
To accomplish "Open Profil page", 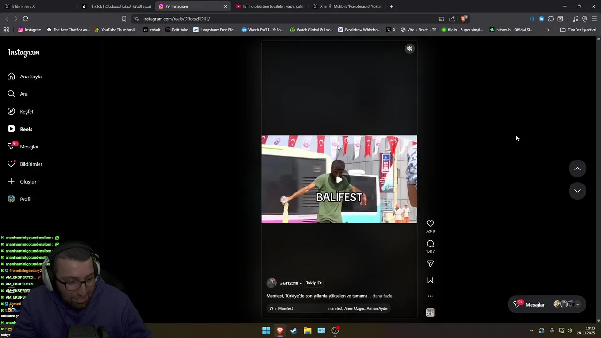I will click(19, 199).
